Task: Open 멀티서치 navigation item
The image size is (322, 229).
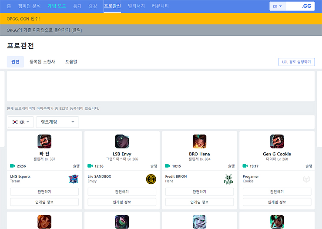Action: click(x=136, y=6)
